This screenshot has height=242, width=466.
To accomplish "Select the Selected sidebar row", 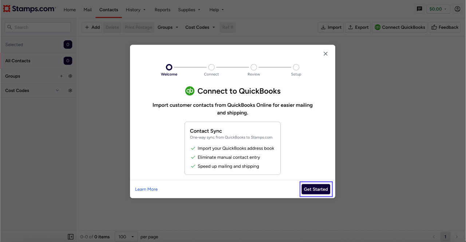I will point(38,45).
